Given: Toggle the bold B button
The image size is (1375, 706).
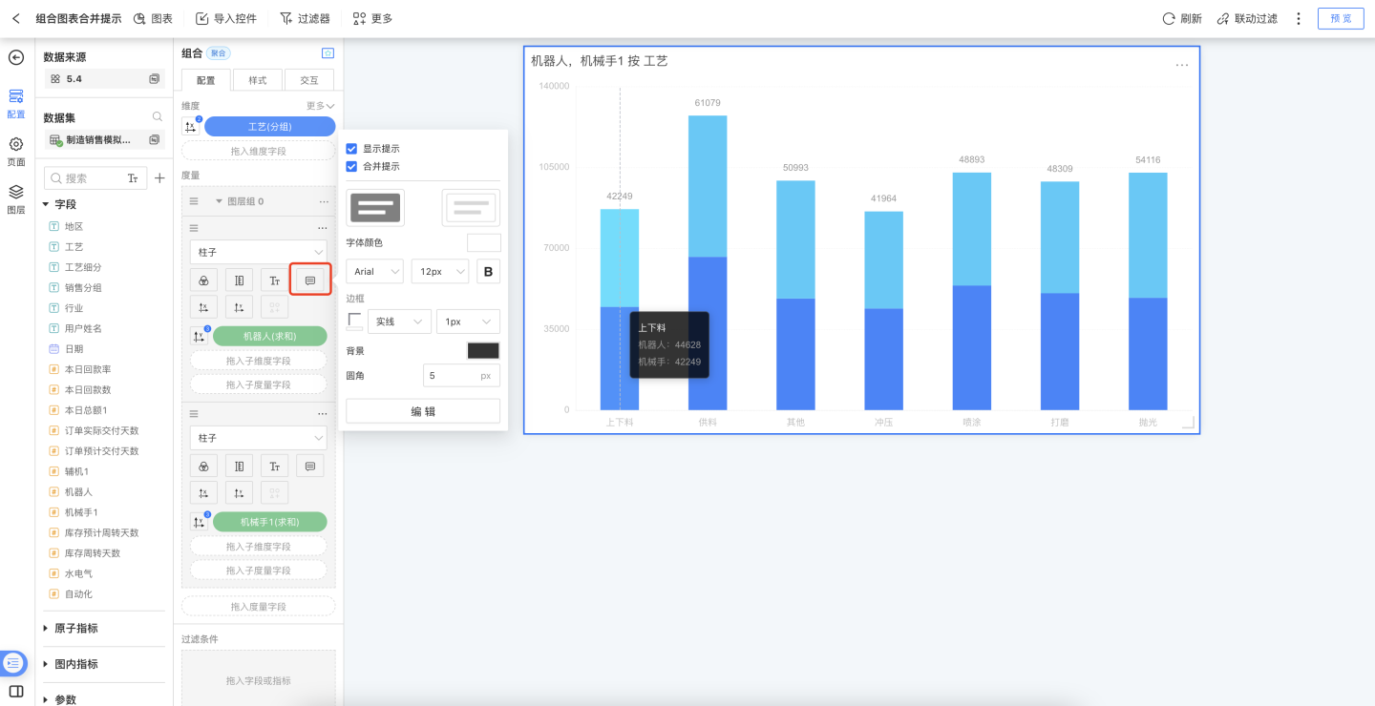Looking at the screenshot, I should (x=489, y=272).
